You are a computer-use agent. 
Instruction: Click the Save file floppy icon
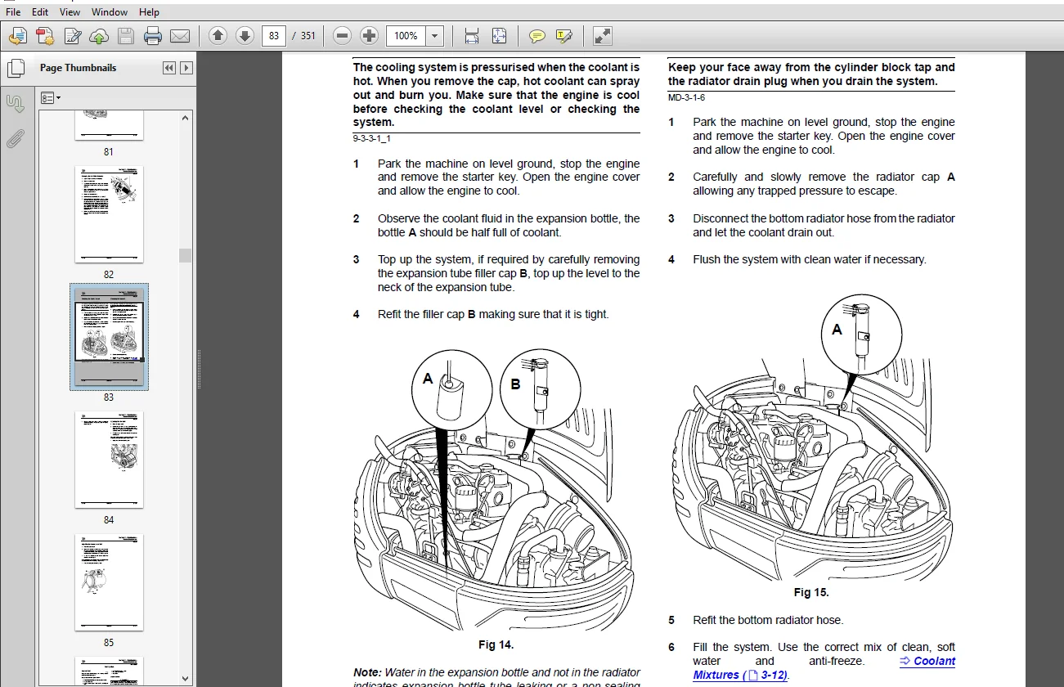tap(125, 36)
